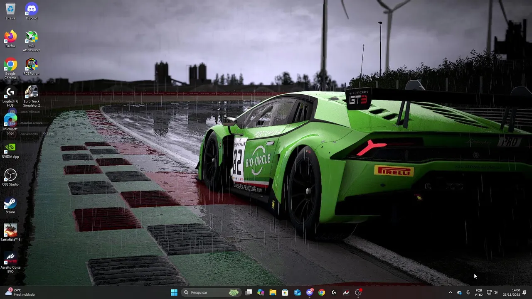This screenshot has height=299, width=532.
Task: Open the notifications bell icon
Action: pyautogui.click(x=525, y=292)
